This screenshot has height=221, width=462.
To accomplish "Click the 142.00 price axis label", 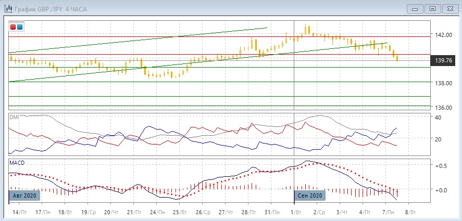I will 443,35.
